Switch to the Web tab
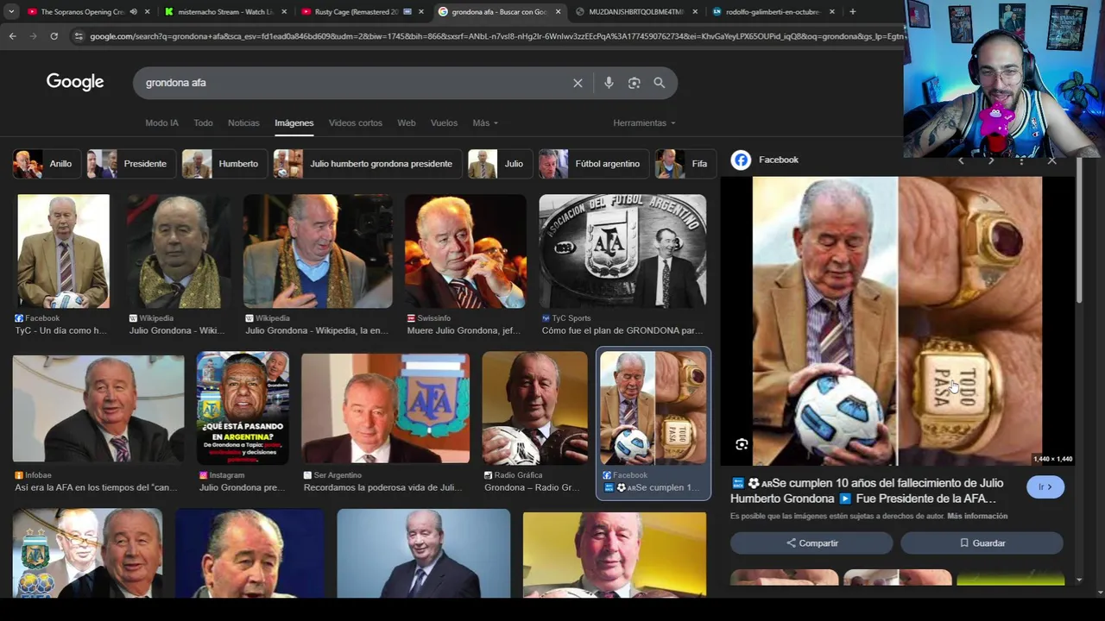1105x621 pixels. [406, 123]
